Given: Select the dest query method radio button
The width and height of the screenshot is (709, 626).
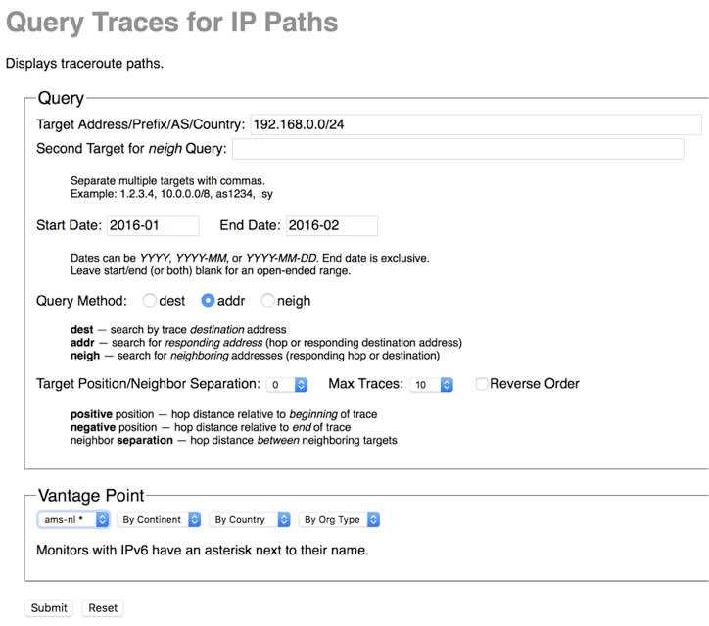Looking at the screenshot, I should pyautogui.click(x=149, y=301).
